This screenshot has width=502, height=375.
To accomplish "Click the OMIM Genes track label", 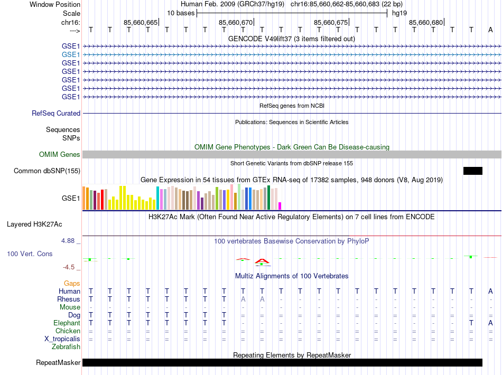I will click(59, 155).
